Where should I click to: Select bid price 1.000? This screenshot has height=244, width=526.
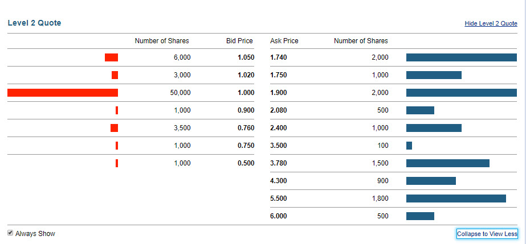[x=246, y=93]
